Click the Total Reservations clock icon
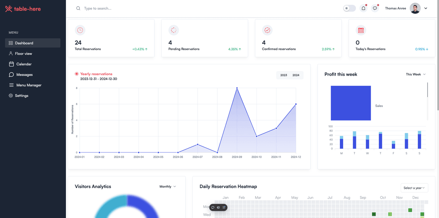 click(80, 30)
